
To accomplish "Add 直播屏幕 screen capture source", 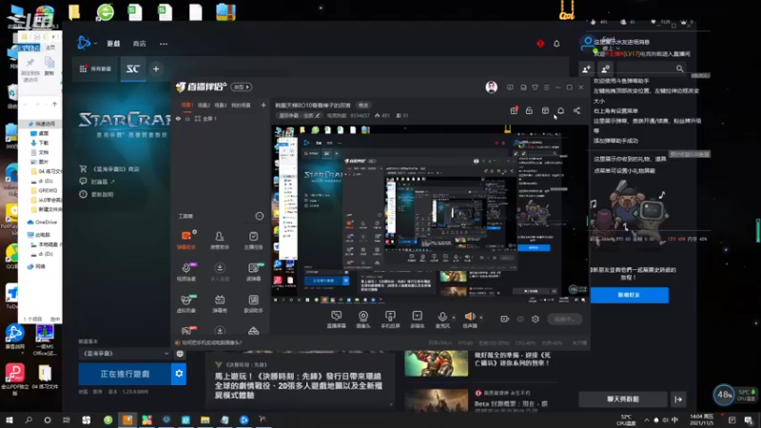I will click(x=337, y=320).
